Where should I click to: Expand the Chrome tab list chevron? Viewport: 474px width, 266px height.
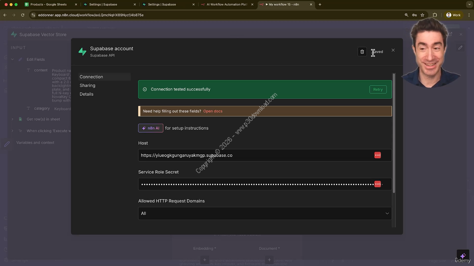tap(468, 4)
